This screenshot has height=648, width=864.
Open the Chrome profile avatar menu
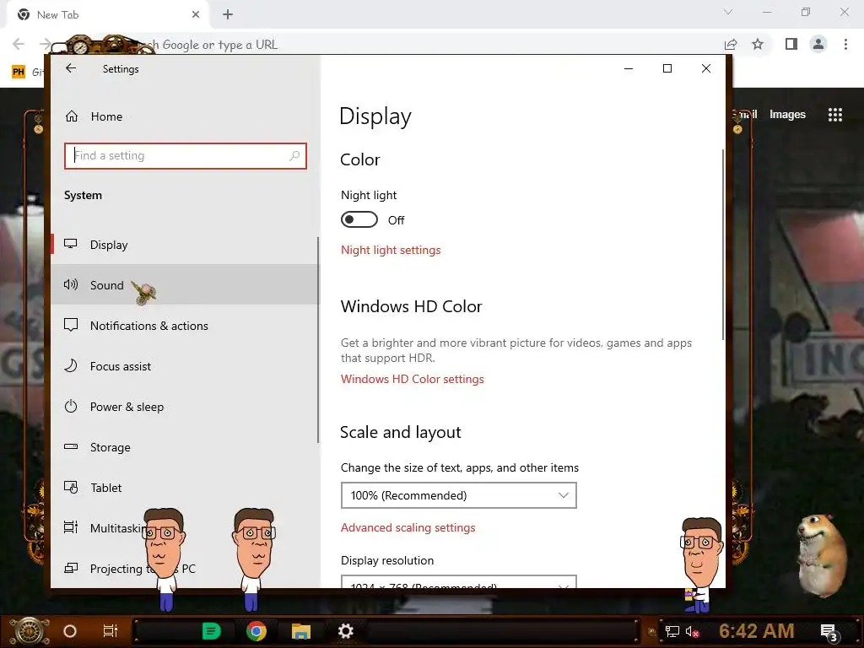coord(818,44)
